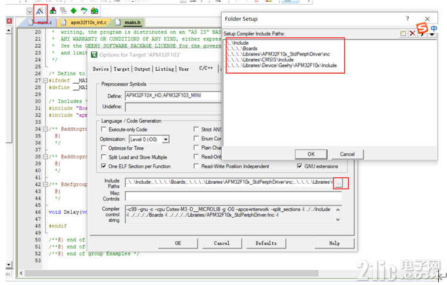Toggle the Enum Container checkbox

pyautogui.click(x=196, y=138)
